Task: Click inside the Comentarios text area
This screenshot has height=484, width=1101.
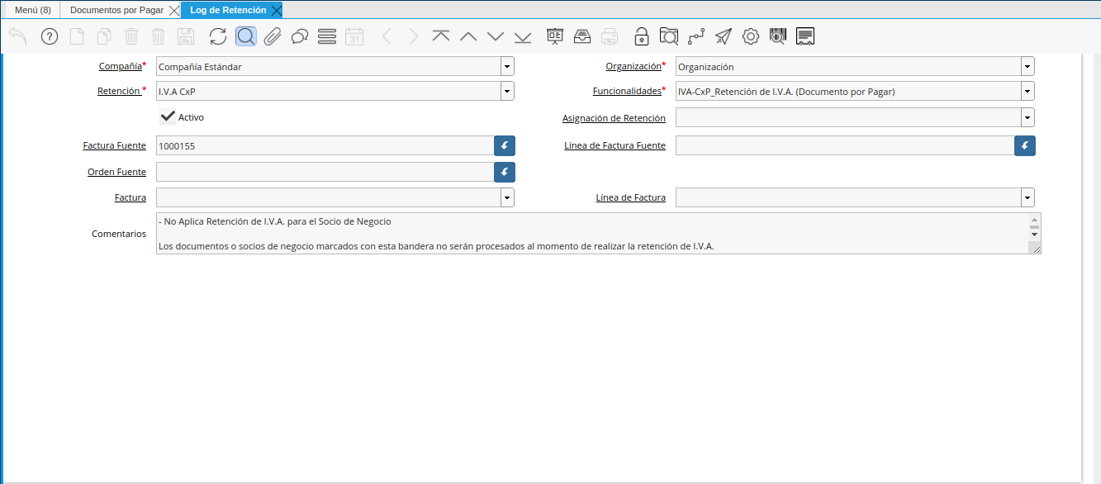Action: tap(578, 233)
